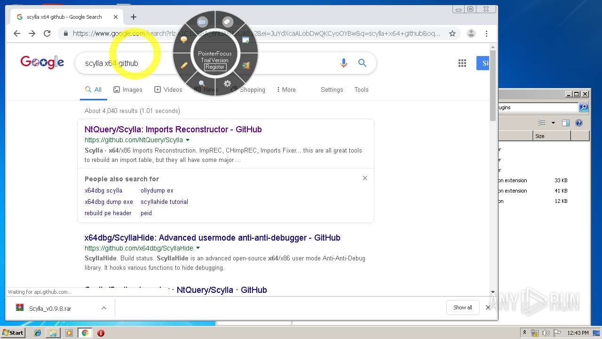602x339 pixels.
Task: Toggle Explorer preview pane icon
Action: (x=566, y=123)
